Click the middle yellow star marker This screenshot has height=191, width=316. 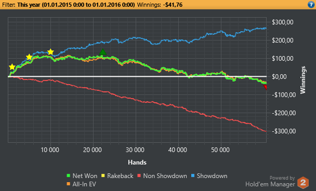coord(30,57)
